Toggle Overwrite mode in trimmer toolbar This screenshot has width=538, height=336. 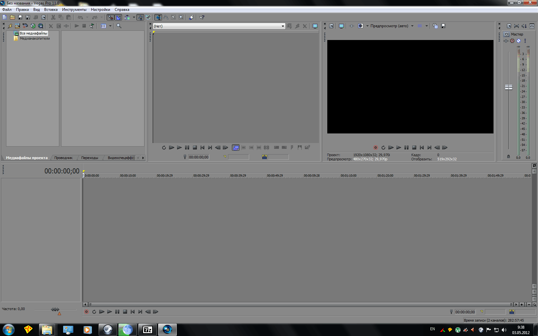click(235, 148)
